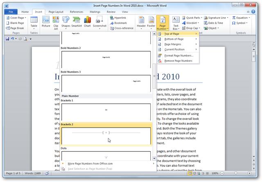Screen dimensions: 262x182
Task: Undo last action in Quick Access Toolbar
Action: pos(12,39)
